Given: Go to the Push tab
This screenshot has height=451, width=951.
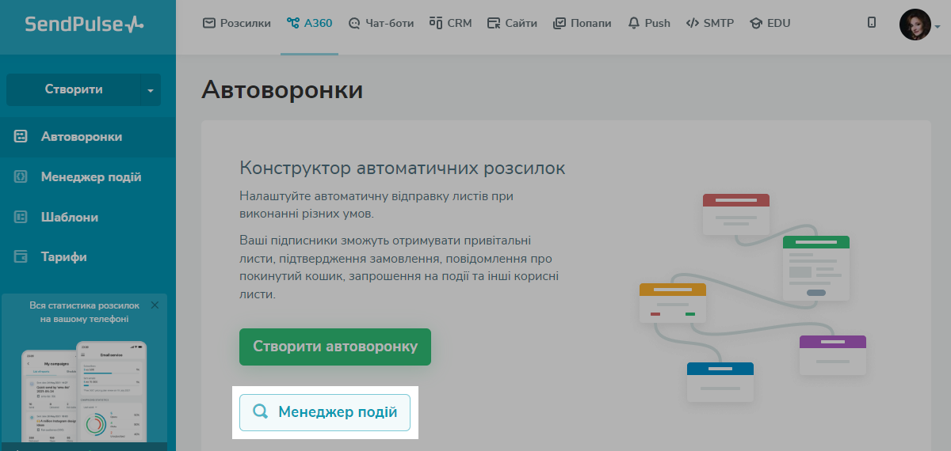Looking at the screenshot, I should pyautogui.click(x=648, y=23).
